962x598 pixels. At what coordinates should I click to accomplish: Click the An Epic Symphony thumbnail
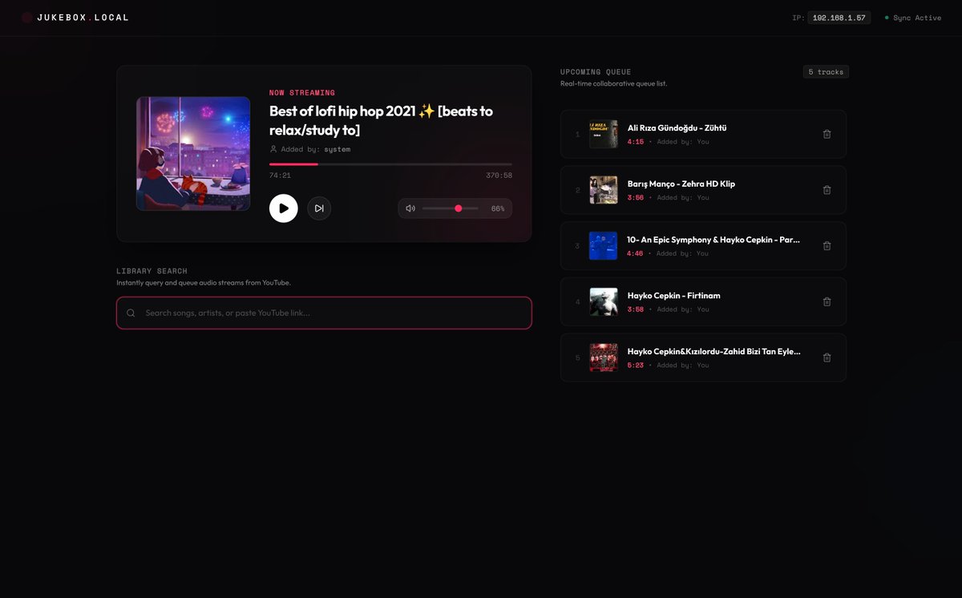click(x=603, y=246)
